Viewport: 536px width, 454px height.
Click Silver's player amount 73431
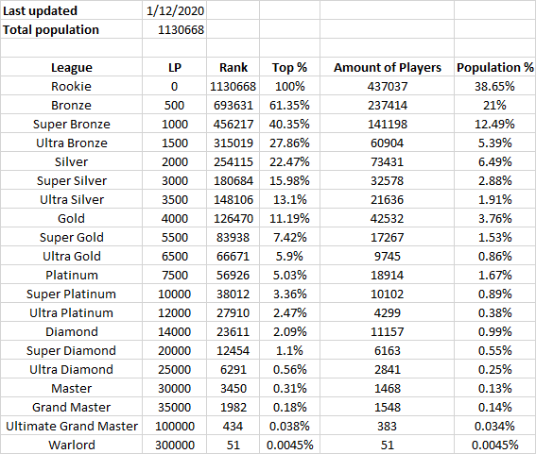387,161
